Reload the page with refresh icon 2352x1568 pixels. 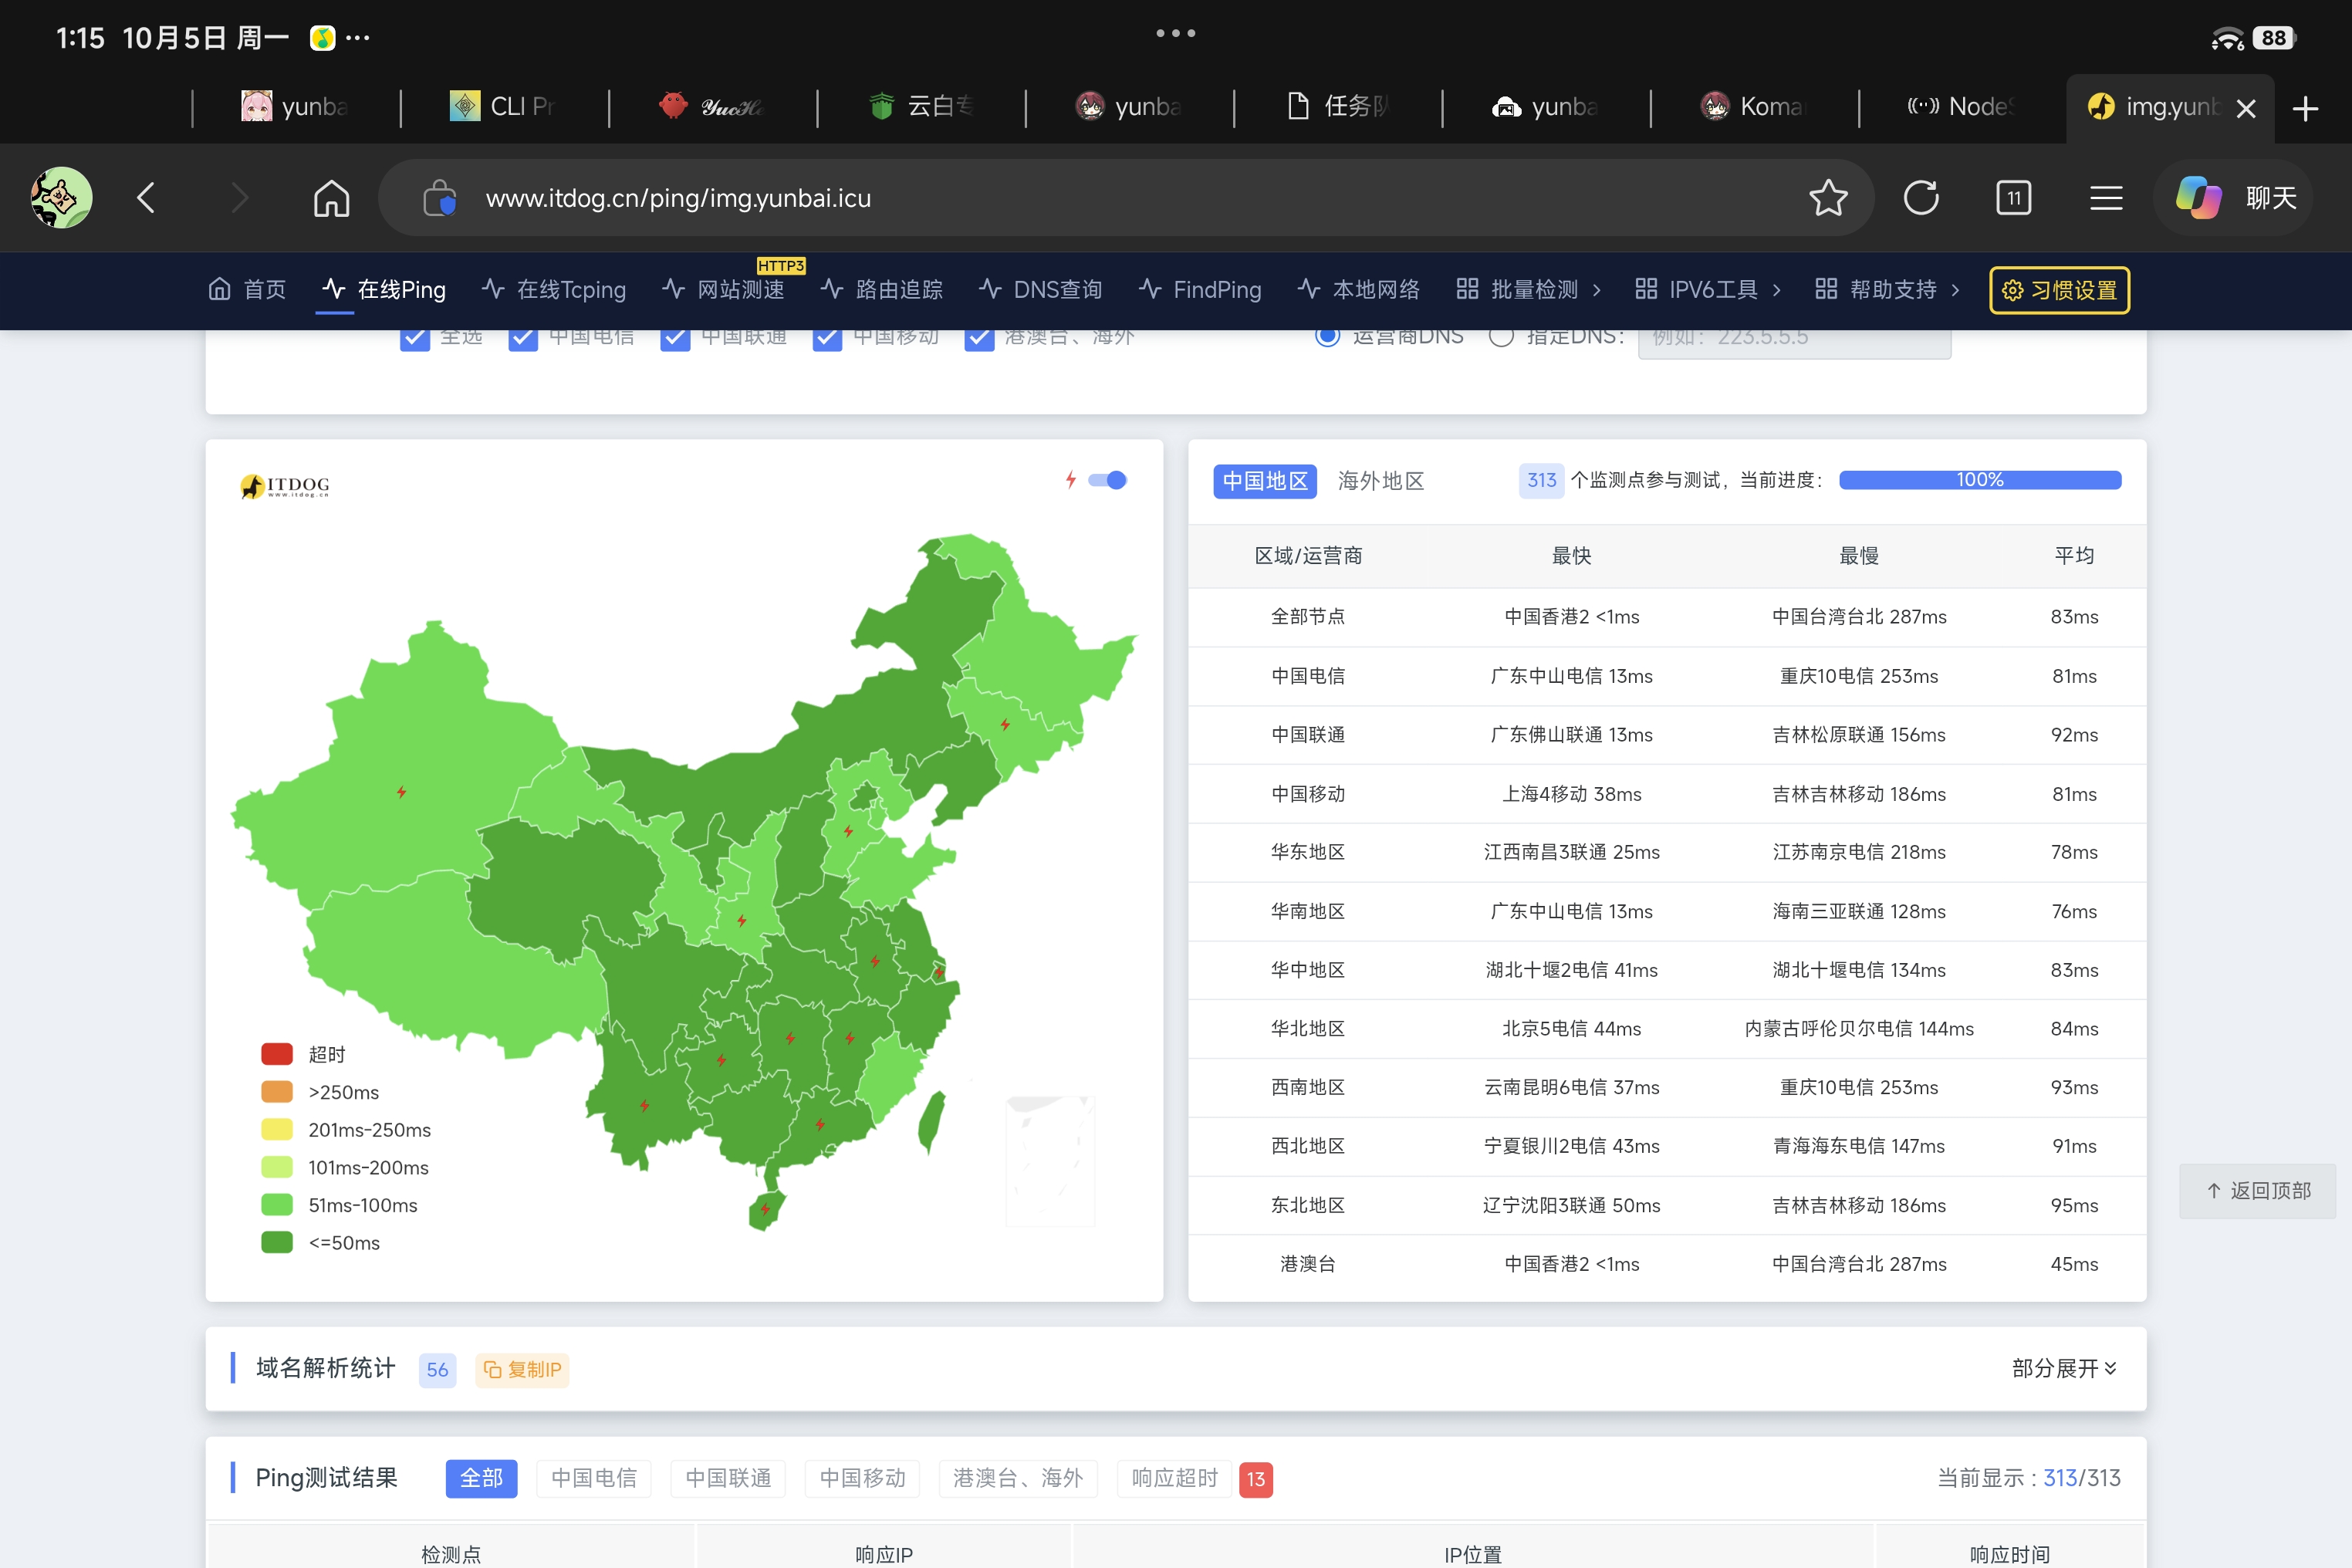(x=1921, y=198)
